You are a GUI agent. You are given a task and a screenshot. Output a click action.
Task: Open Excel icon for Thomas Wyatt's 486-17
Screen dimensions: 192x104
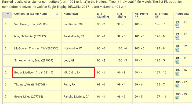tap(177, 86)
